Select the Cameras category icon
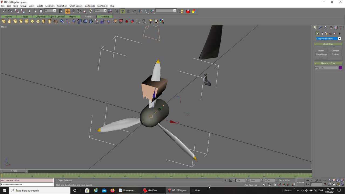 coord(330,34)
